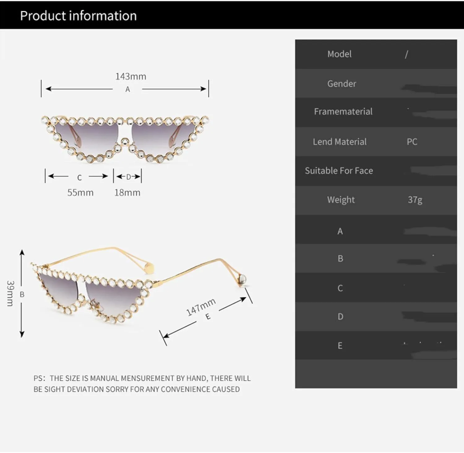Click the "Product information" header title
The height and width of the screenshot is (453, 464).
click(x=78, y=16)
